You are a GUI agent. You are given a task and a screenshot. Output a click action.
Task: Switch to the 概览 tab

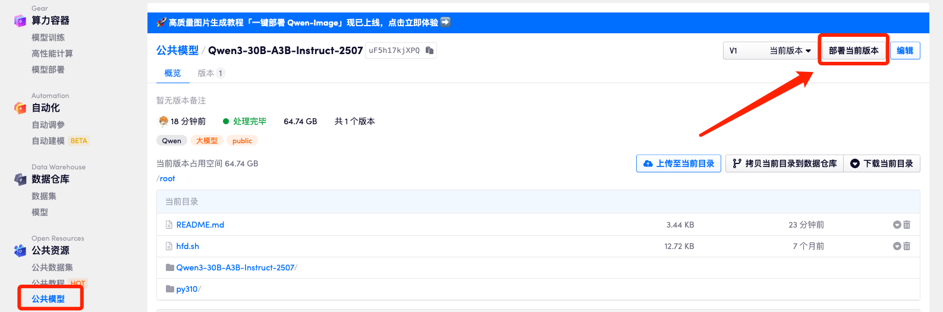[172, 73]
